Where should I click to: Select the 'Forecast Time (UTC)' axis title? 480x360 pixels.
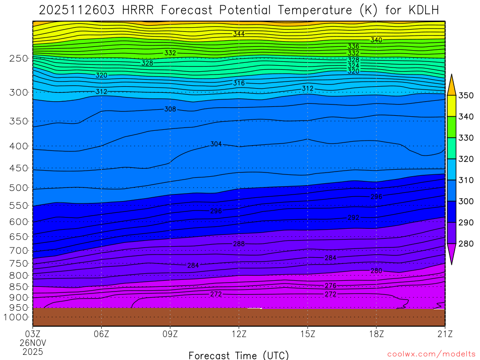pos(239,355)
